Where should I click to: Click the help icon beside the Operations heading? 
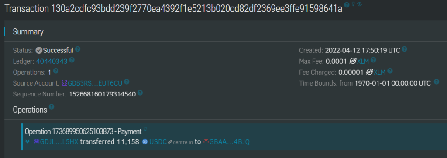click(52, 106)
